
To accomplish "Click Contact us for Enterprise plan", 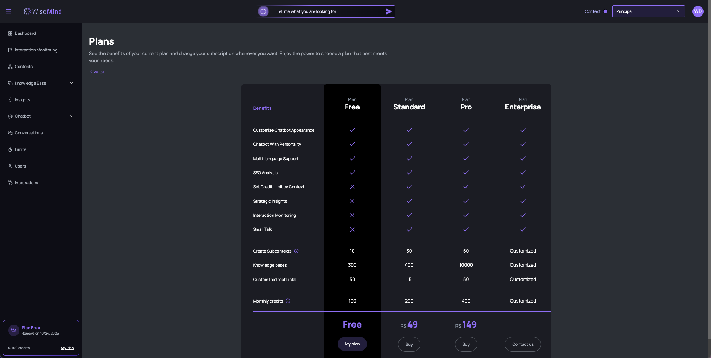I will pyautogui.click(x=523, y=344).
